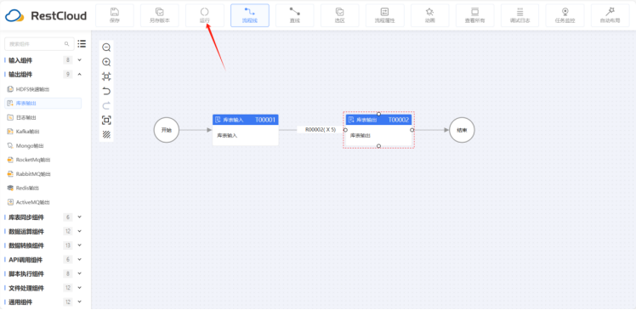Select the Mongo输出 component
The height and width of the screenshot is (310, 636).
[43, 146]
